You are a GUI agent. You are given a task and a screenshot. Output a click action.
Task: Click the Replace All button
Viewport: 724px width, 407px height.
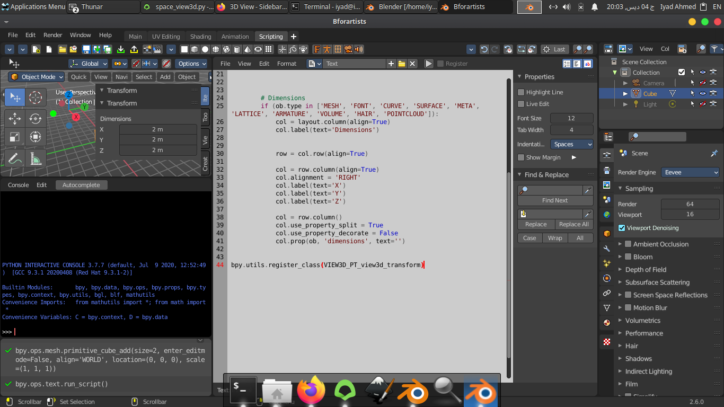pyautogui.click(x=574, y=224)
